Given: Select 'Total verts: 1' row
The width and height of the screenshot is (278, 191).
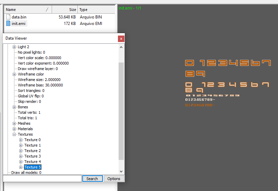Looking at the screenshot, I should pos(29,112).
